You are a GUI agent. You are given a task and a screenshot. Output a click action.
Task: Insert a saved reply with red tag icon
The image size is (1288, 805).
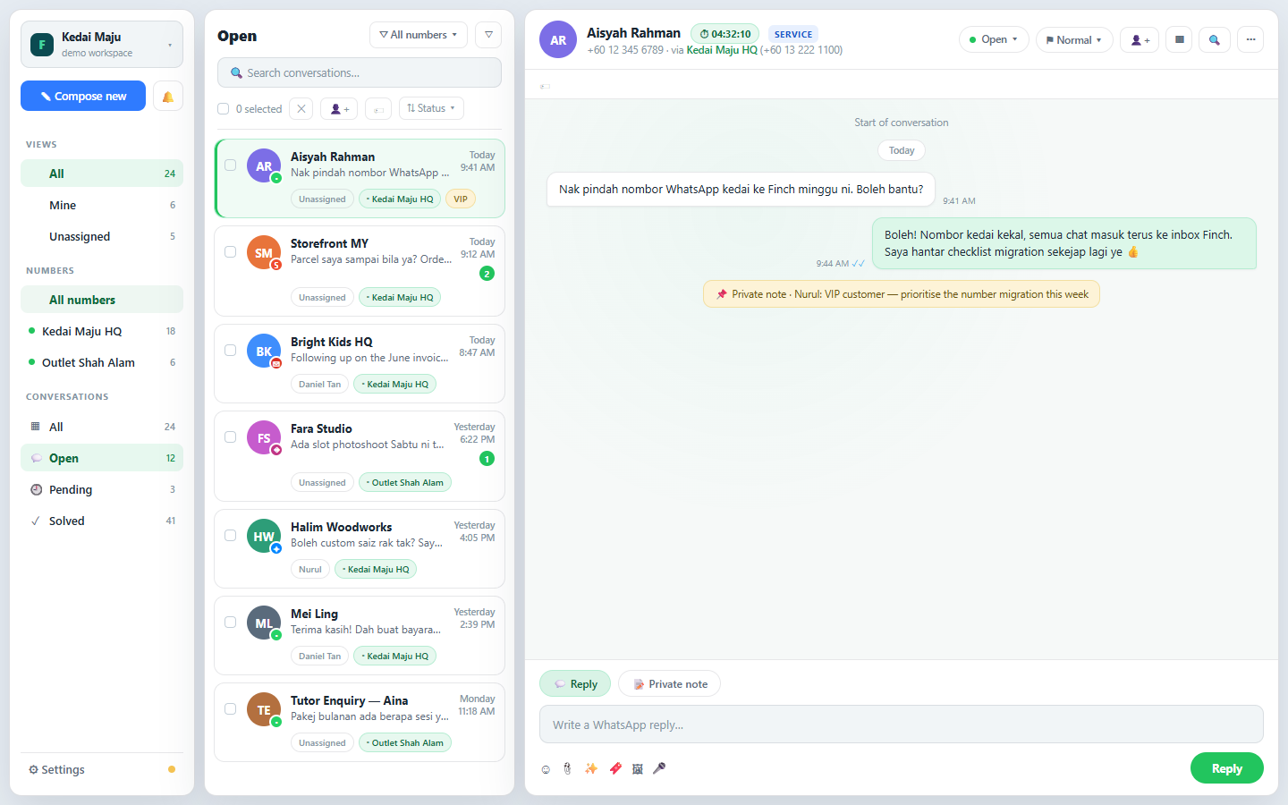[x=615, y=769]
